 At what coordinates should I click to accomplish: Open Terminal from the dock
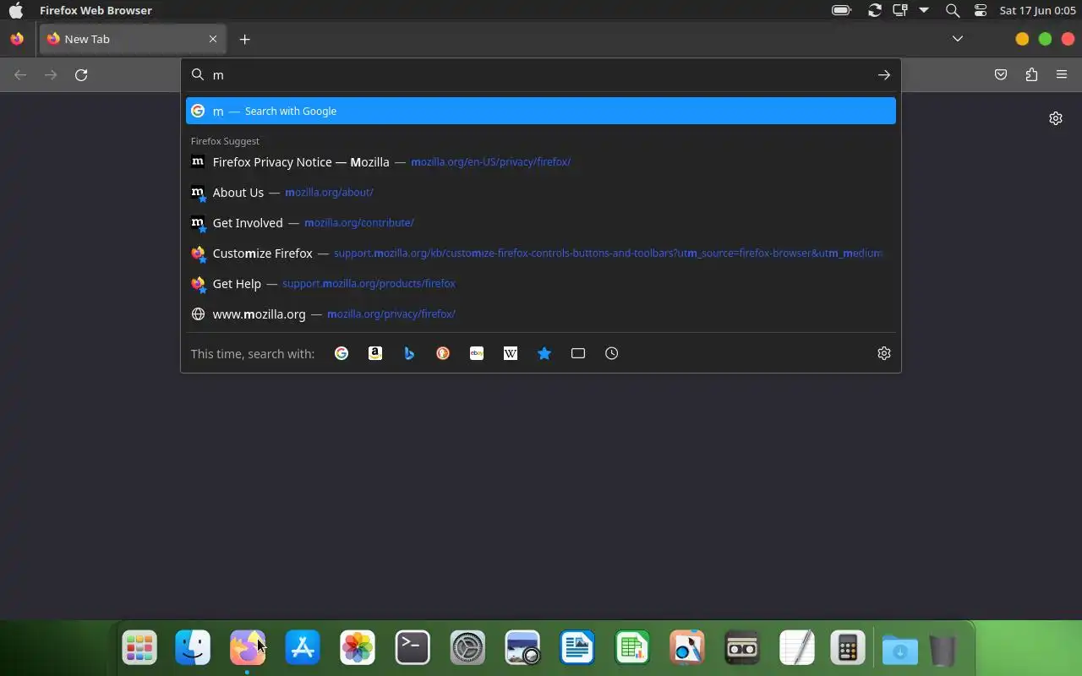[413, 648]
